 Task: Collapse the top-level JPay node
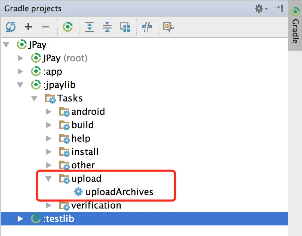pos(6,45)
